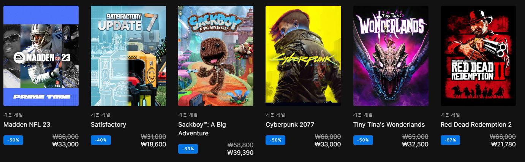Open the Tiny Tina's Wonderlands title link

389,124
